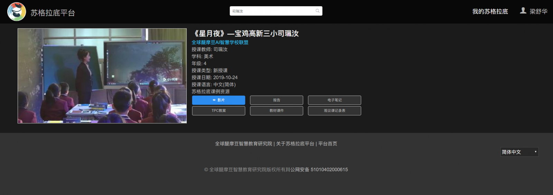Open the TPC教案 resource
Image resolution: width=553 pixels, height=195 pixels.
[218, 111]
